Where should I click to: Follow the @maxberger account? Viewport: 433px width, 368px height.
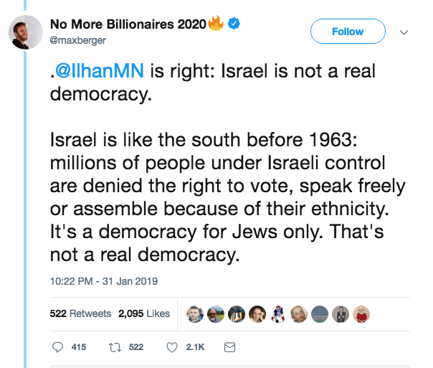point(348,32)
